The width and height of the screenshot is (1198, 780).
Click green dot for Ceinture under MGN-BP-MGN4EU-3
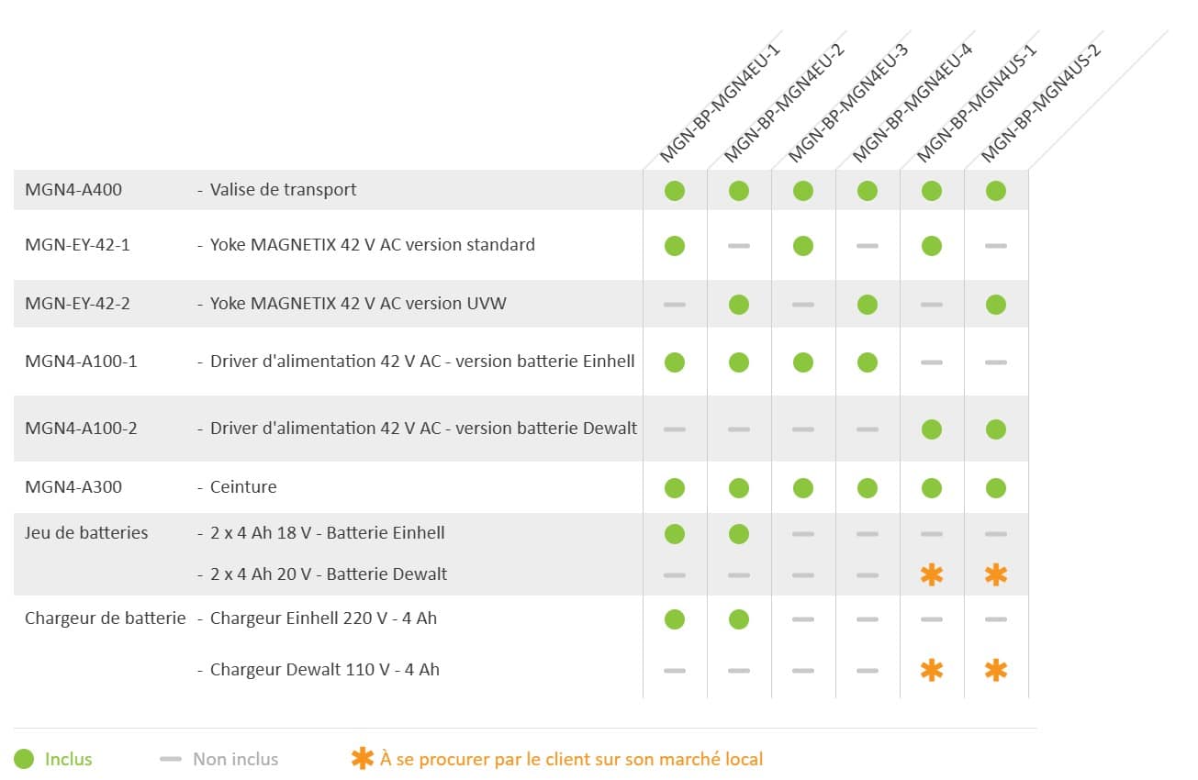803,487
